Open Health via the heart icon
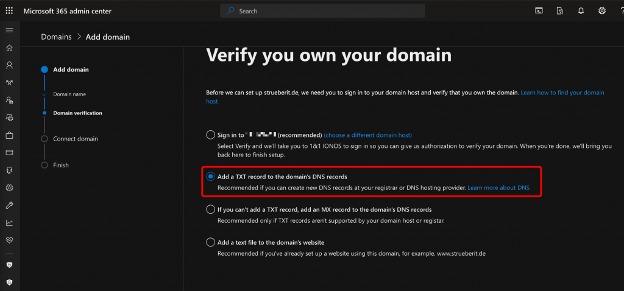Screen dimensions: 624x291 point(9,240)
